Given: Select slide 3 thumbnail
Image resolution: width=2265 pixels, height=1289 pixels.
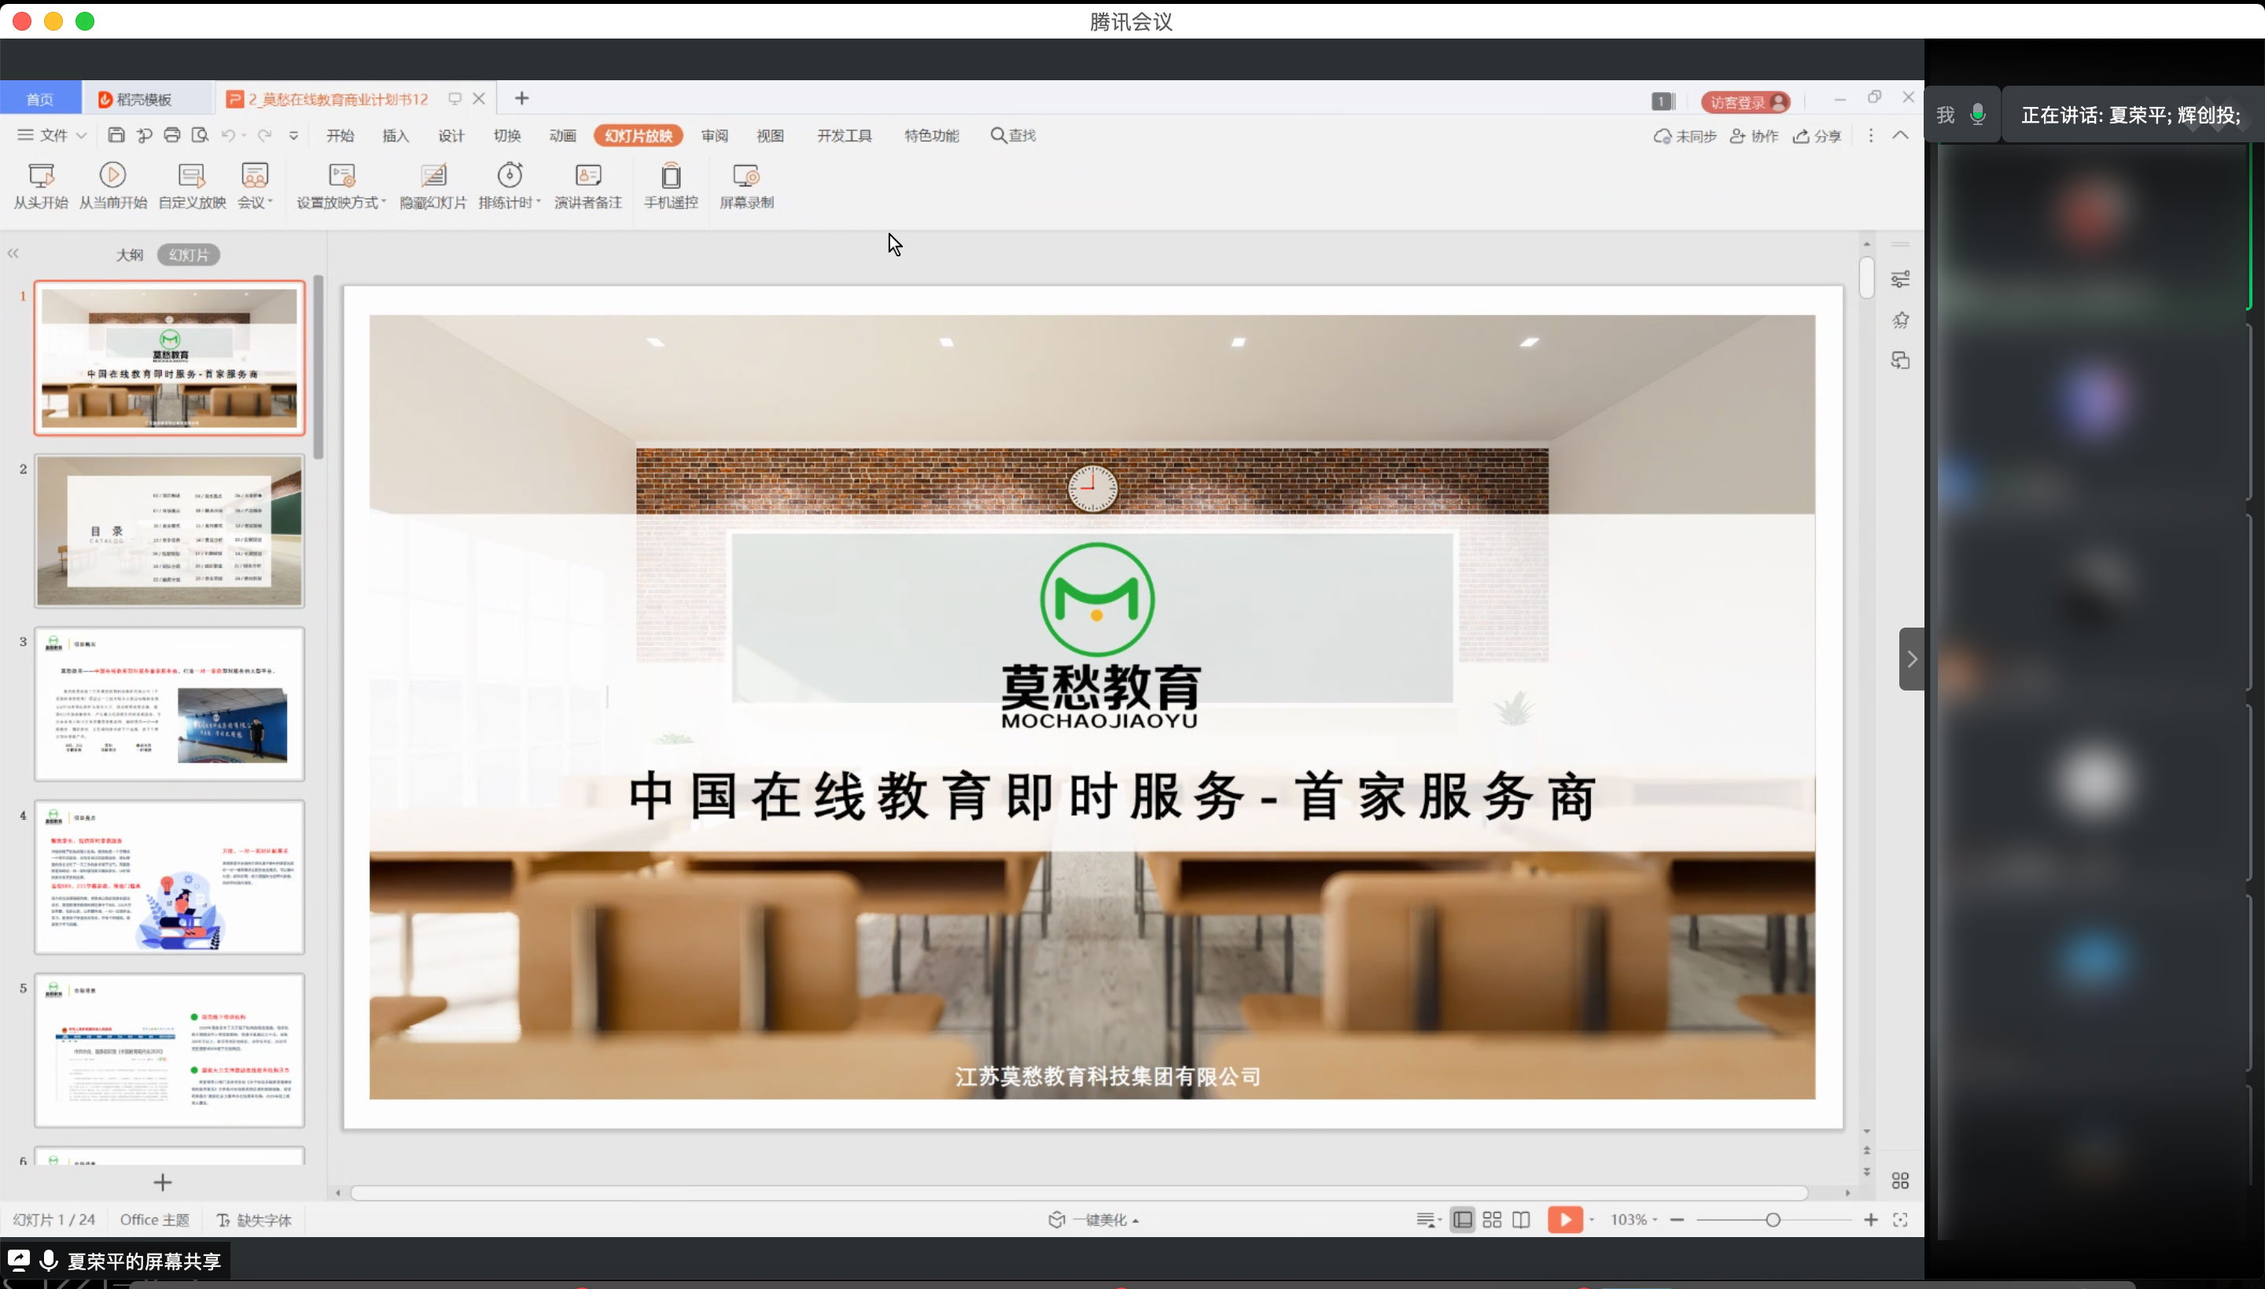Looking at the screenshot, I should coord(170,705).
